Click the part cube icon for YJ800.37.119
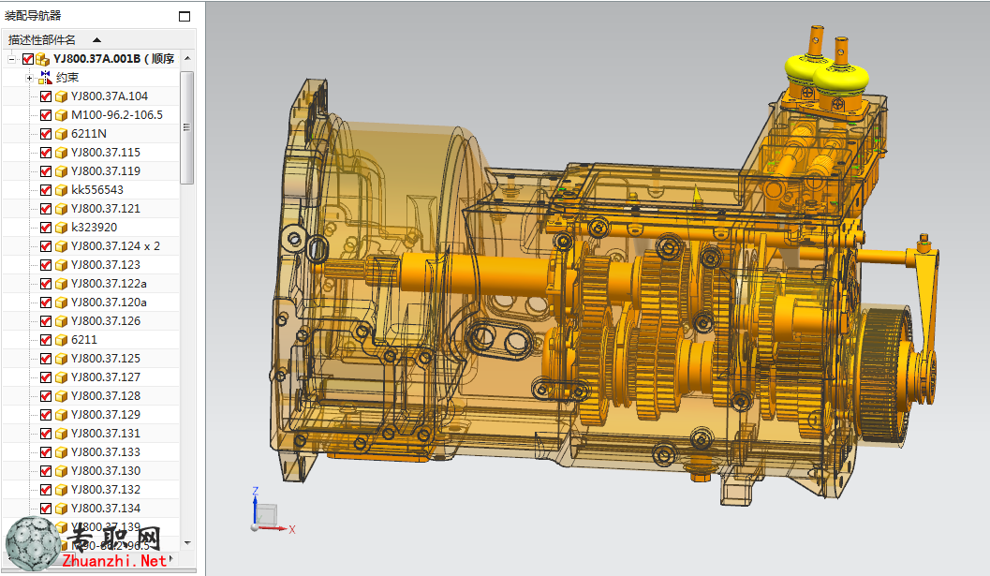 coord(61,171)
